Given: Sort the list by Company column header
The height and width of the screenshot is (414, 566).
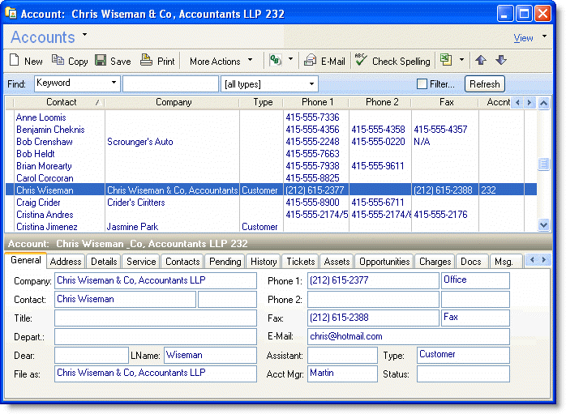Looking at the screenshot, I should pyautogui.click(x=174, y=103).
